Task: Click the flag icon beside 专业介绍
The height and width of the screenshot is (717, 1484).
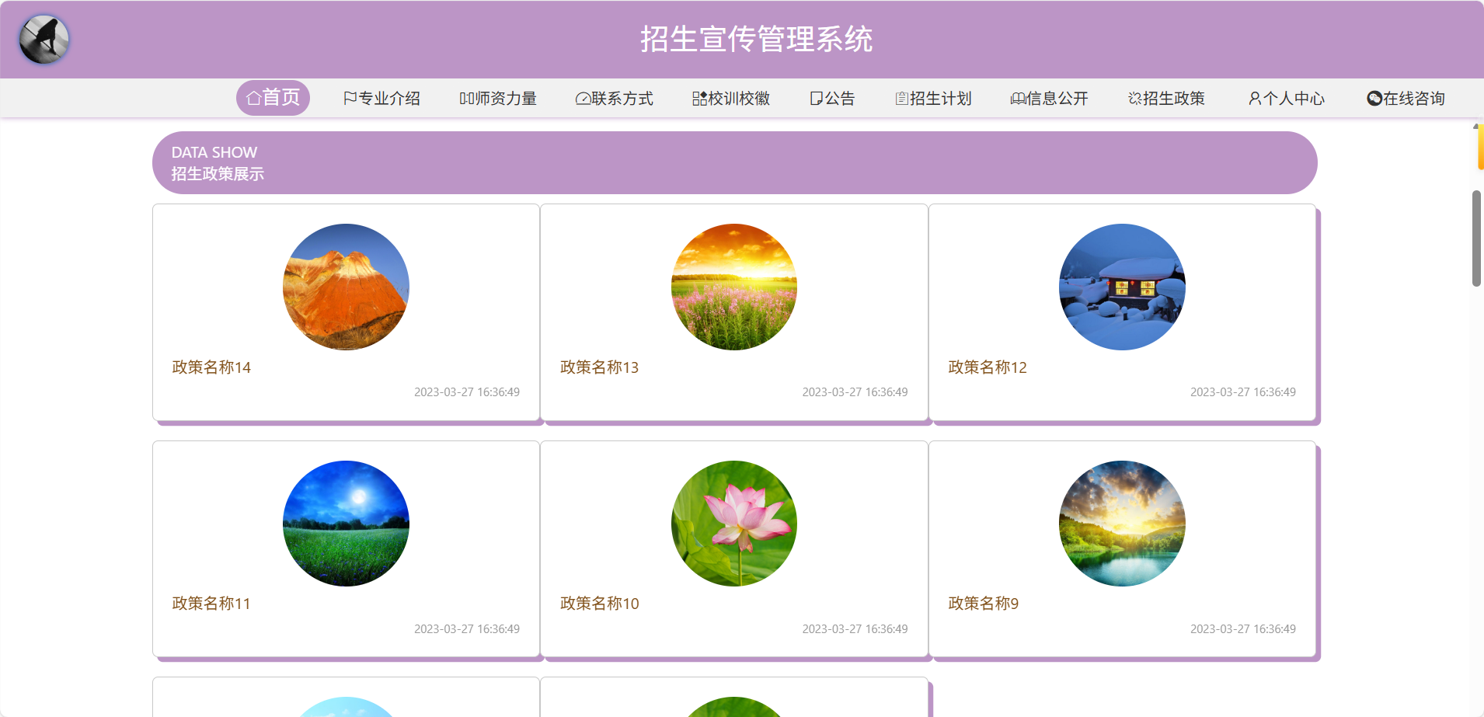Action: pyautogui.click(x=350, y=99)
